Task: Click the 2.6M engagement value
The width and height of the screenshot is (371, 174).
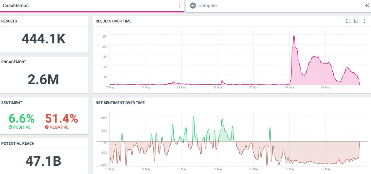Action: 43,80
